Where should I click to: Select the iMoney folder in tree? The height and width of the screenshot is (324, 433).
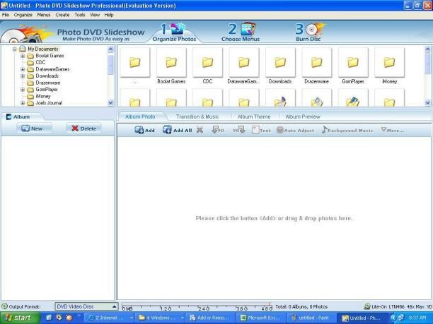click(42, 96)
